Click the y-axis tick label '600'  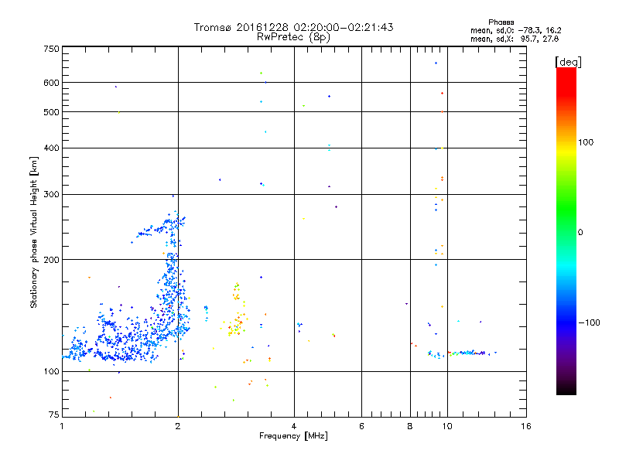(x=51, y=83)
